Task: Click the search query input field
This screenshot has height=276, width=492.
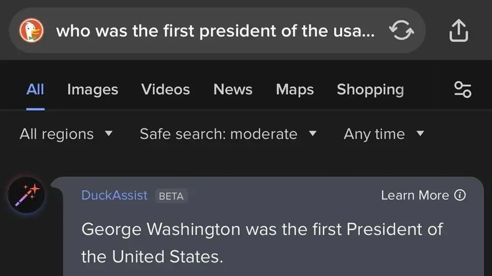Action: pos(215,30)
